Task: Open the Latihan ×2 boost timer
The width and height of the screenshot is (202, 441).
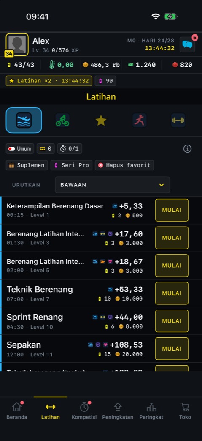Action: (49, 81)
